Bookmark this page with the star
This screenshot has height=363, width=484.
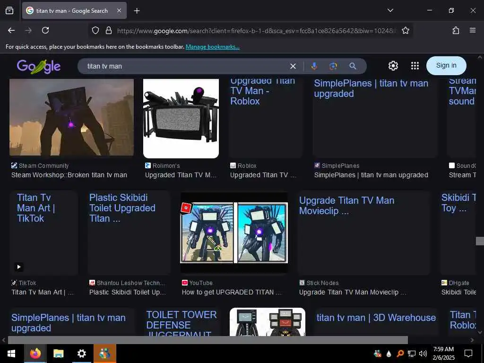[405, 30]
